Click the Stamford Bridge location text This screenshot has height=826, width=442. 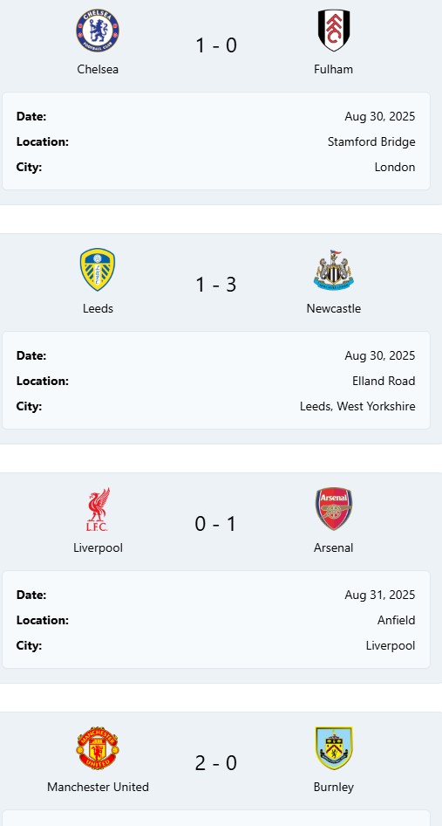tap(371, 141)
